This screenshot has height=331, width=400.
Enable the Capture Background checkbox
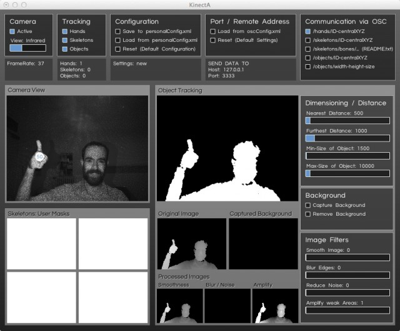(308, 205)
